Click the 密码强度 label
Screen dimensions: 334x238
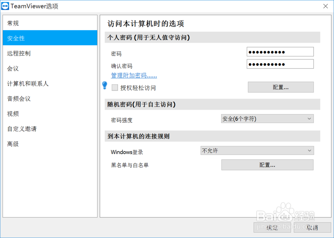pos(122,120)
